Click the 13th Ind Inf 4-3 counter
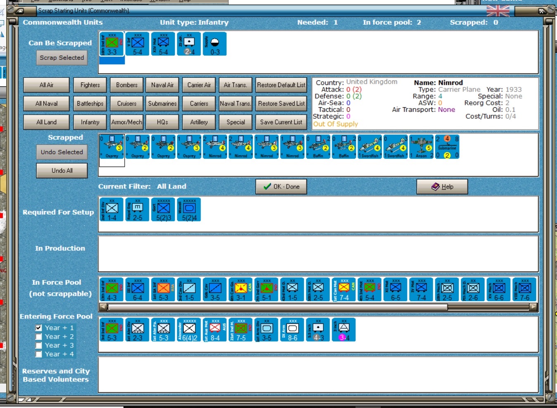Viewport: 557px width, 408px height. tap(112, 290)
